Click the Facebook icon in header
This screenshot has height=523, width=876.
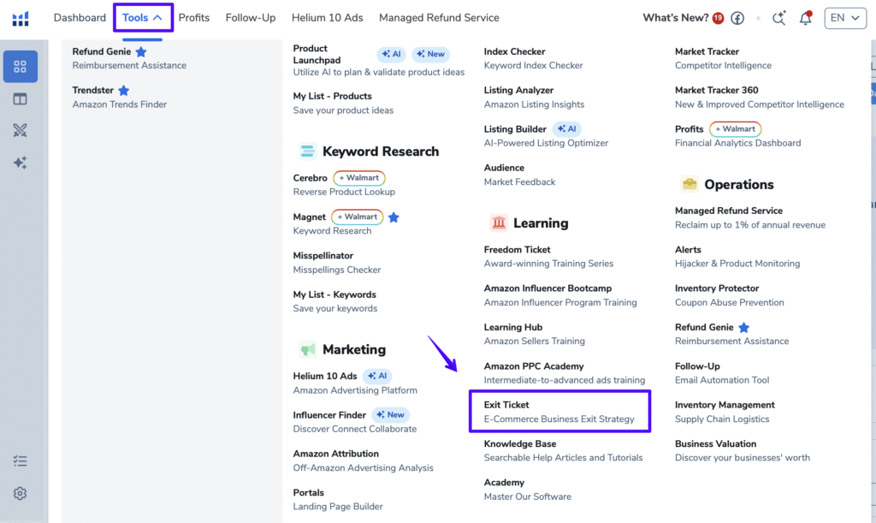click(737, 18)
